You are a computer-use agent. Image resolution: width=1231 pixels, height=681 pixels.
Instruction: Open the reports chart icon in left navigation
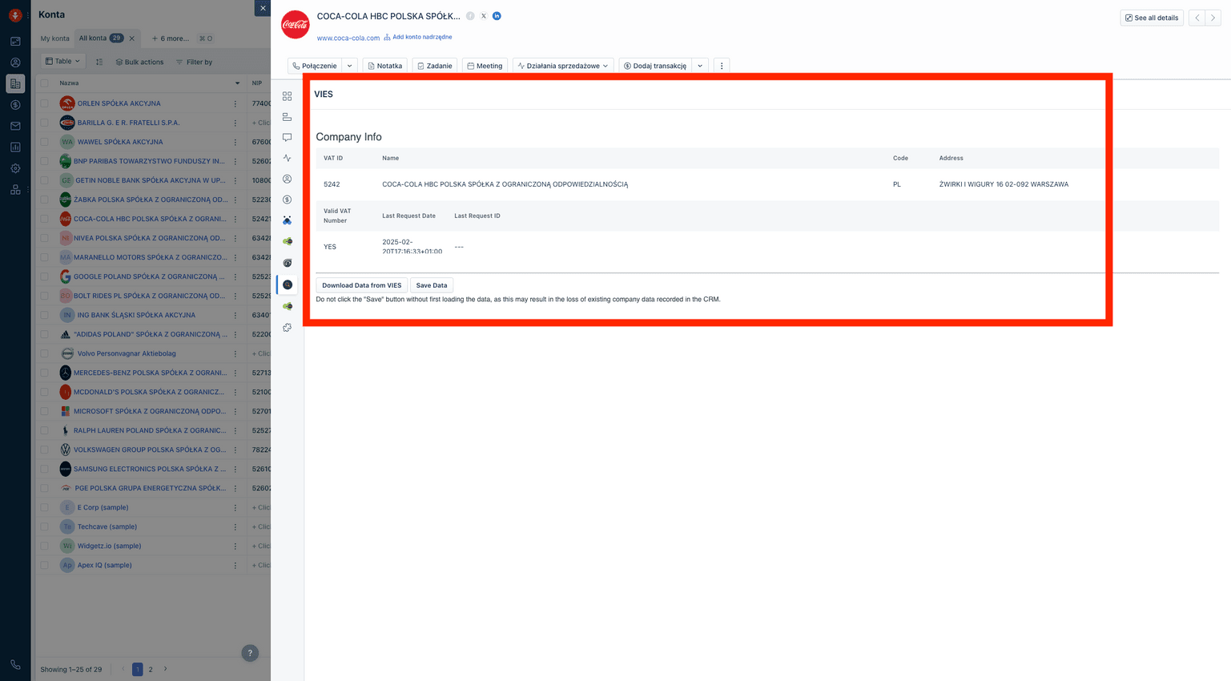15,147
